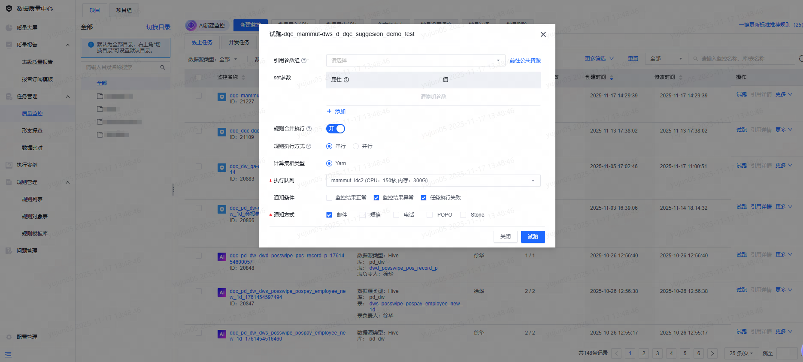Viewport: 803px width, 362px height.
Task: Open 前往公共资源 link
Action: (525, 60)
